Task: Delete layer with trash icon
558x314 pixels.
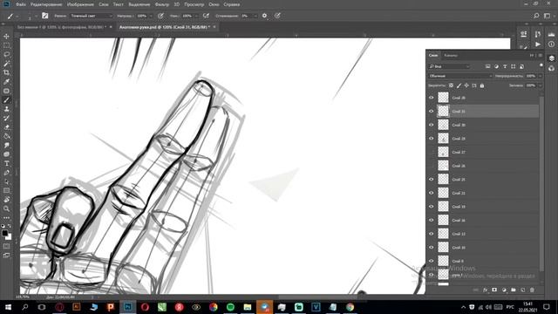Action: click(x=532, y=290)
